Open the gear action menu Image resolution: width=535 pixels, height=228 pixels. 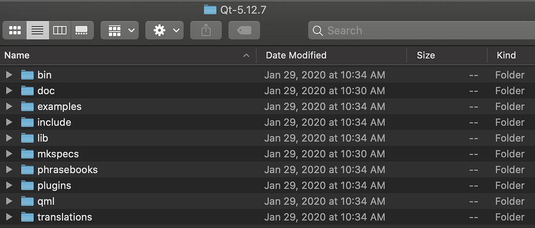click(x=164, y=31)
